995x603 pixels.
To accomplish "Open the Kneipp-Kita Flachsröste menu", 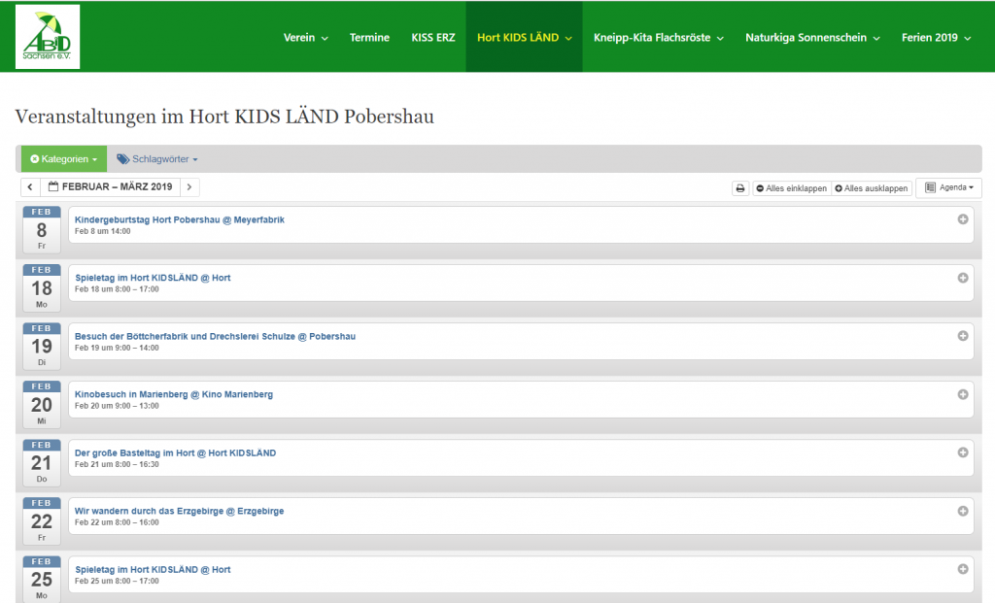I will [x=658, y=38].
